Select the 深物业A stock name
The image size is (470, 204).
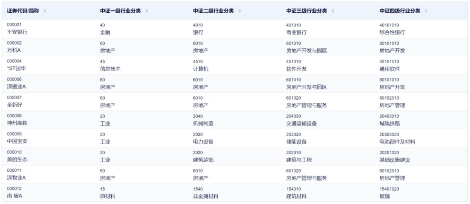(16, 178)
